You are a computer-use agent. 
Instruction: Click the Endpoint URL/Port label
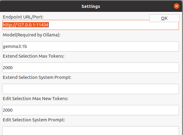tap(23, 17)
